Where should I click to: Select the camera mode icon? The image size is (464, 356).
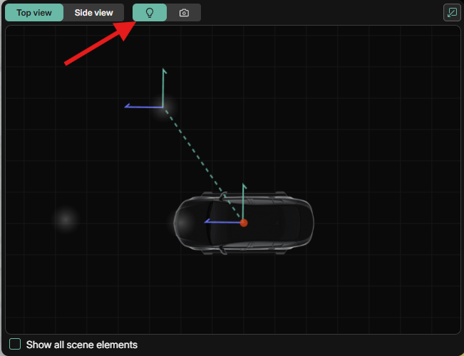click(184, 13)
